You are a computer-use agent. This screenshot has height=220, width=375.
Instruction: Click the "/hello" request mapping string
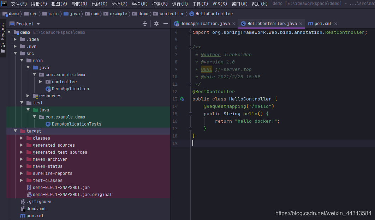[x=260, y=106]
